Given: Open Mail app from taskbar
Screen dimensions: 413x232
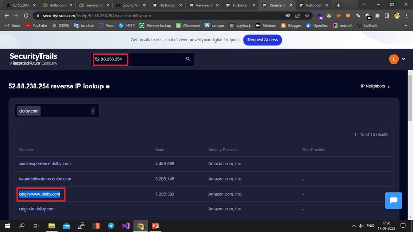Looking at the screenshot, I should (67, 226).
